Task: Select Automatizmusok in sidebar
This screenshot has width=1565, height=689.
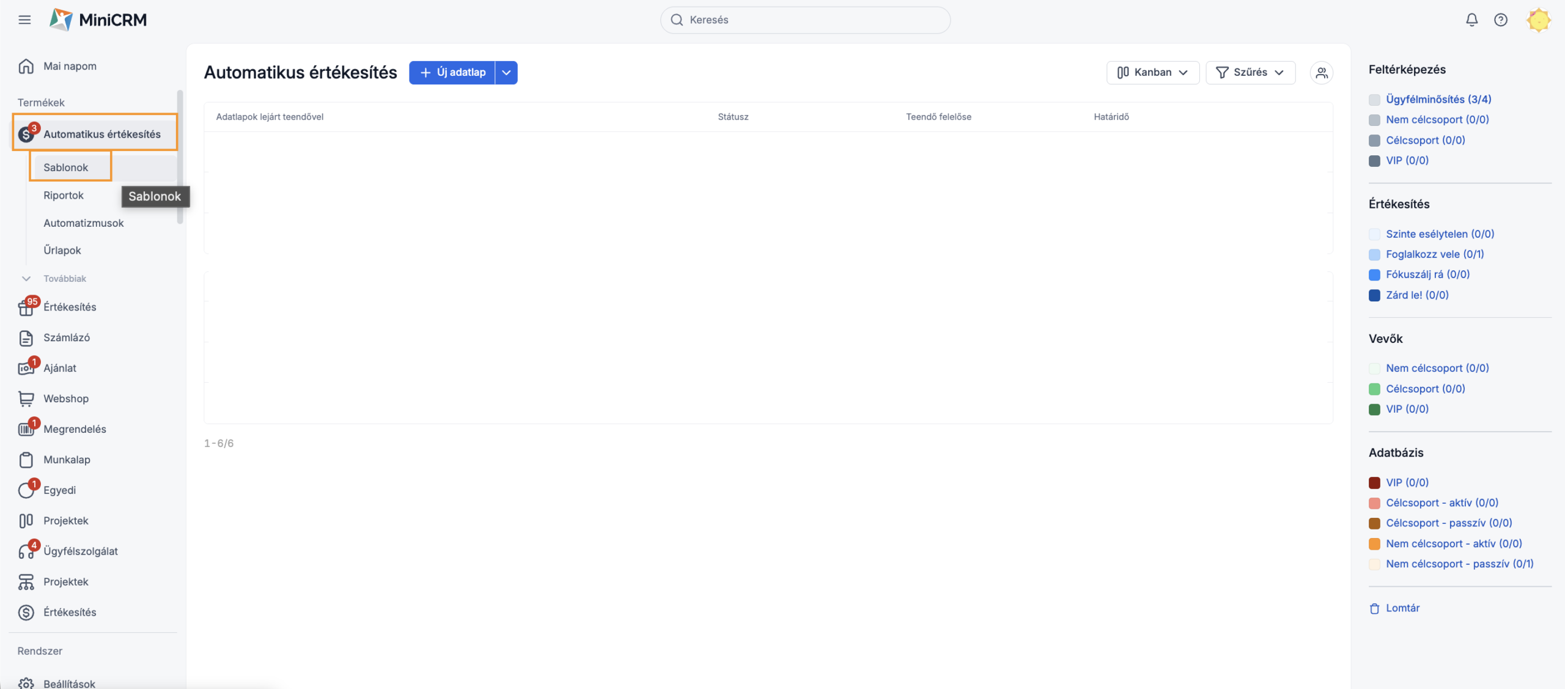Action: point(84,223)
